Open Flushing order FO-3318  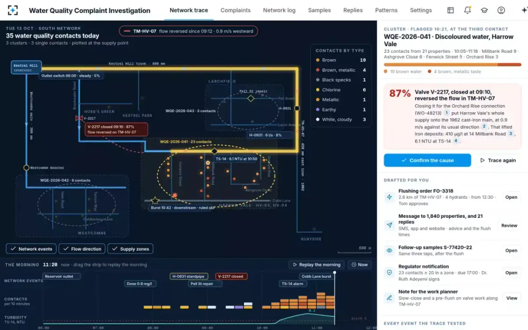pos(511,197)
